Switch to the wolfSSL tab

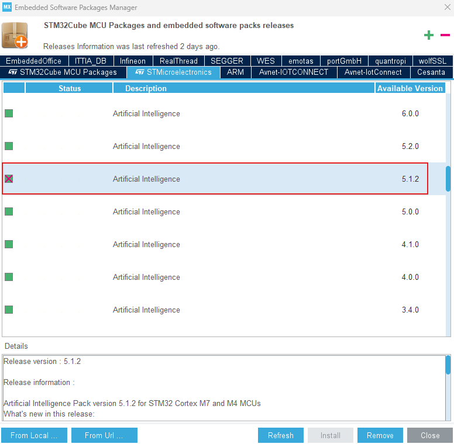[432, 61]
